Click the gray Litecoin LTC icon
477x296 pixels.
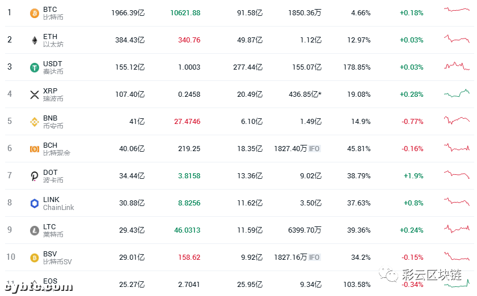[35, 230]
